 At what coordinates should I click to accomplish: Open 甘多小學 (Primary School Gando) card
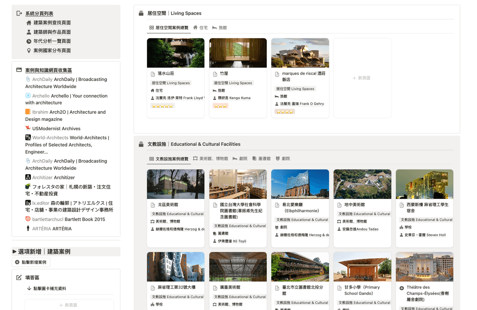(x=362, y=281)
